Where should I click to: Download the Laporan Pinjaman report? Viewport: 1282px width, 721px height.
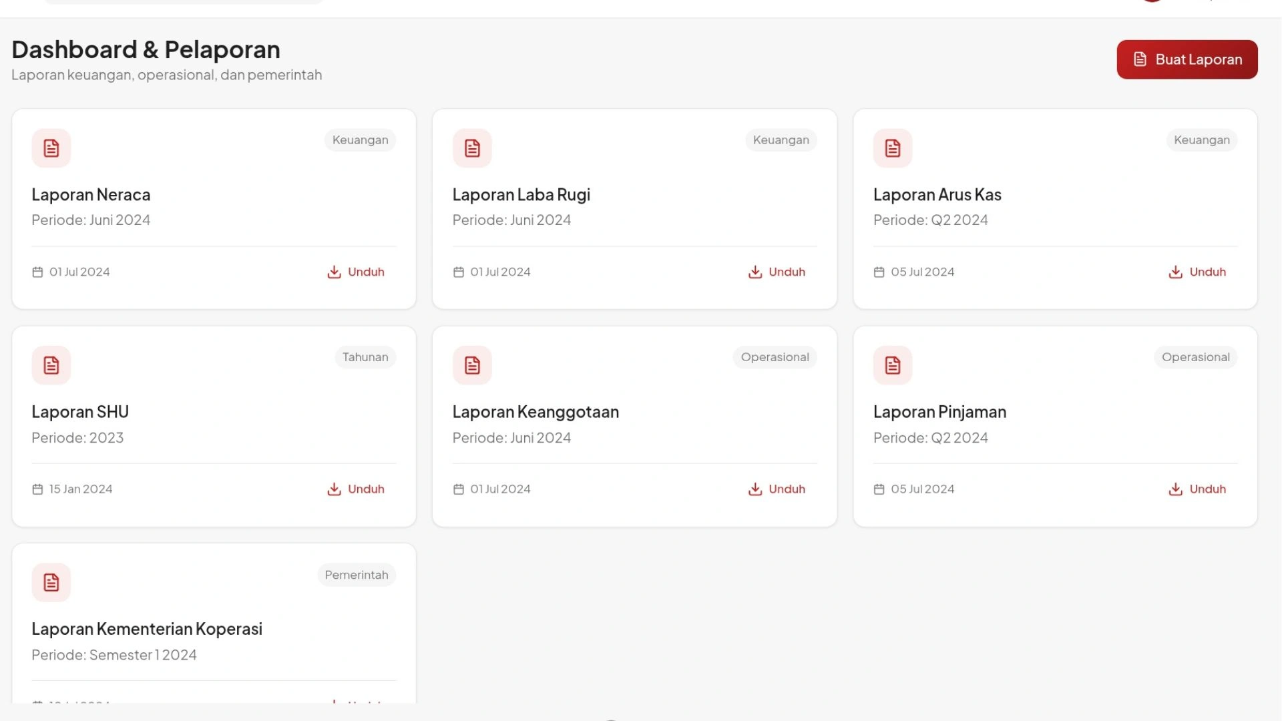1197,489
